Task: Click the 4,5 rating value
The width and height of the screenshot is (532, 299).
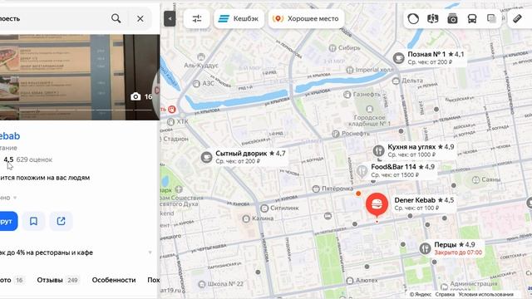Action: click(8, 159)
